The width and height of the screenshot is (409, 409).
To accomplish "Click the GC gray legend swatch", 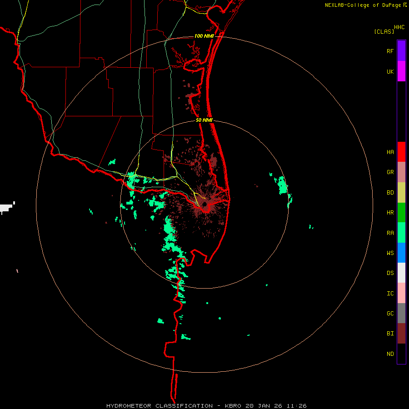I will tap(401, 313).
